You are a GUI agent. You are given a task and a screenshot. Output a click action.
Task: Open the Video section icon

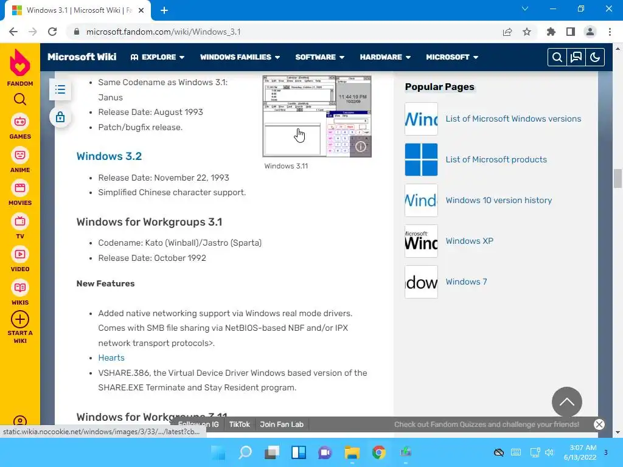point(20,255)
